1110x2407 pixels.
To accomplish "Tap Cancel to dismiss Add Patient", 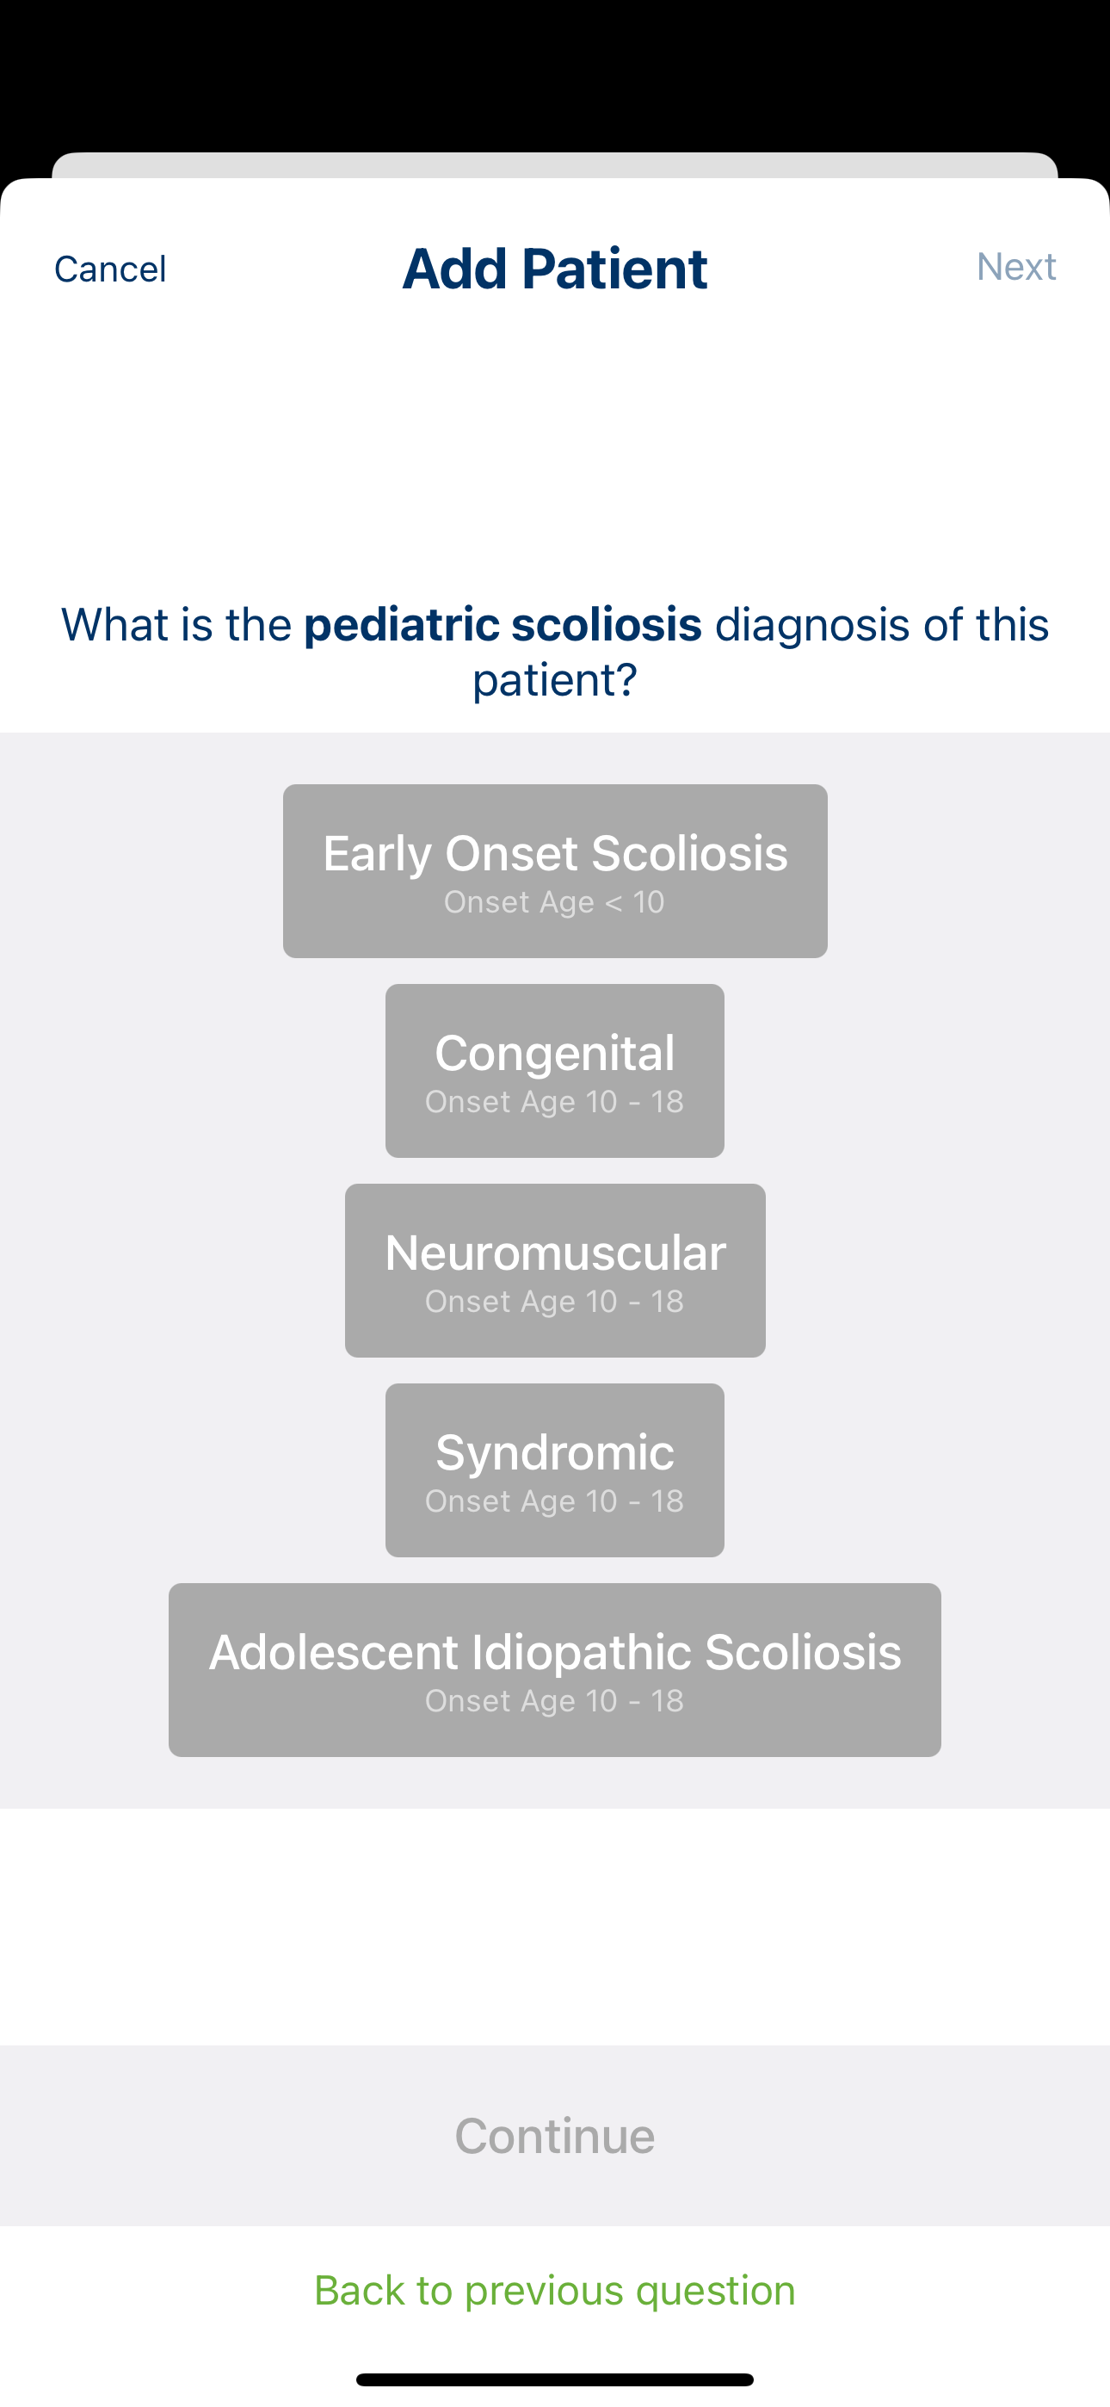I will pyautogui.click(x=110, y=269).
